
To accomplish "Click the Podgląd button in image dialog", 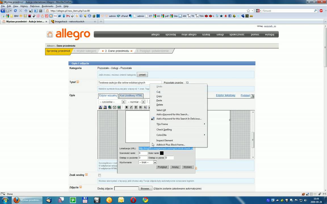I will click(162, 167).
